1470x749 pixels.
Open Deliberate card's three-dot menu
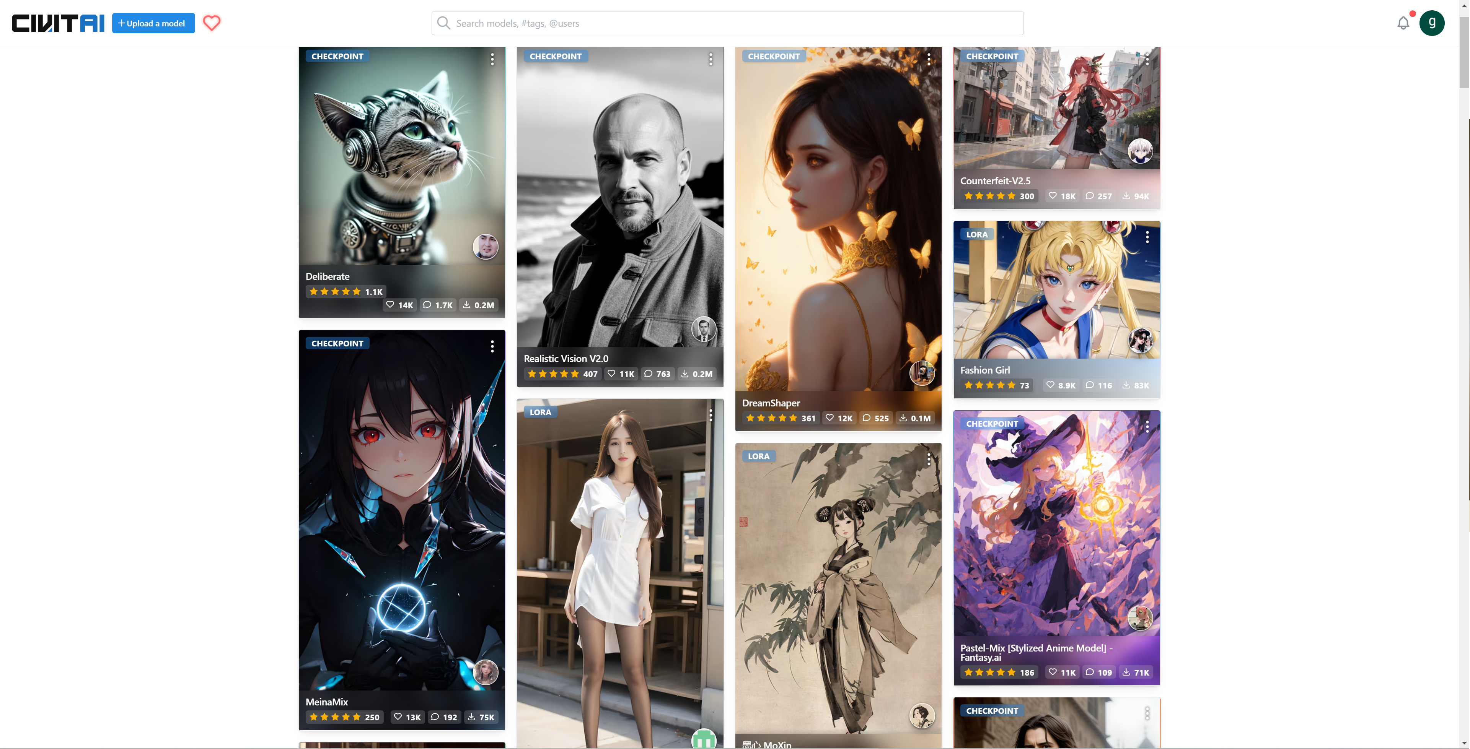point(492,59)
